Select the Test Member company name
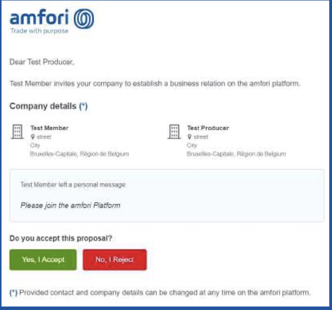Screen dimensions: 332x310 49,128
